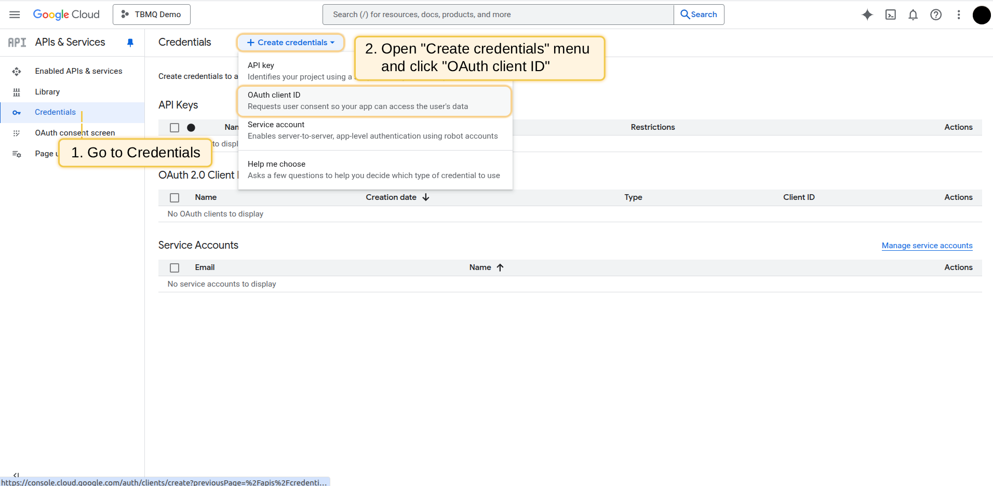The image size is (993, 486).
Task: Open the help question mark menu
Action: pos(936,15)
